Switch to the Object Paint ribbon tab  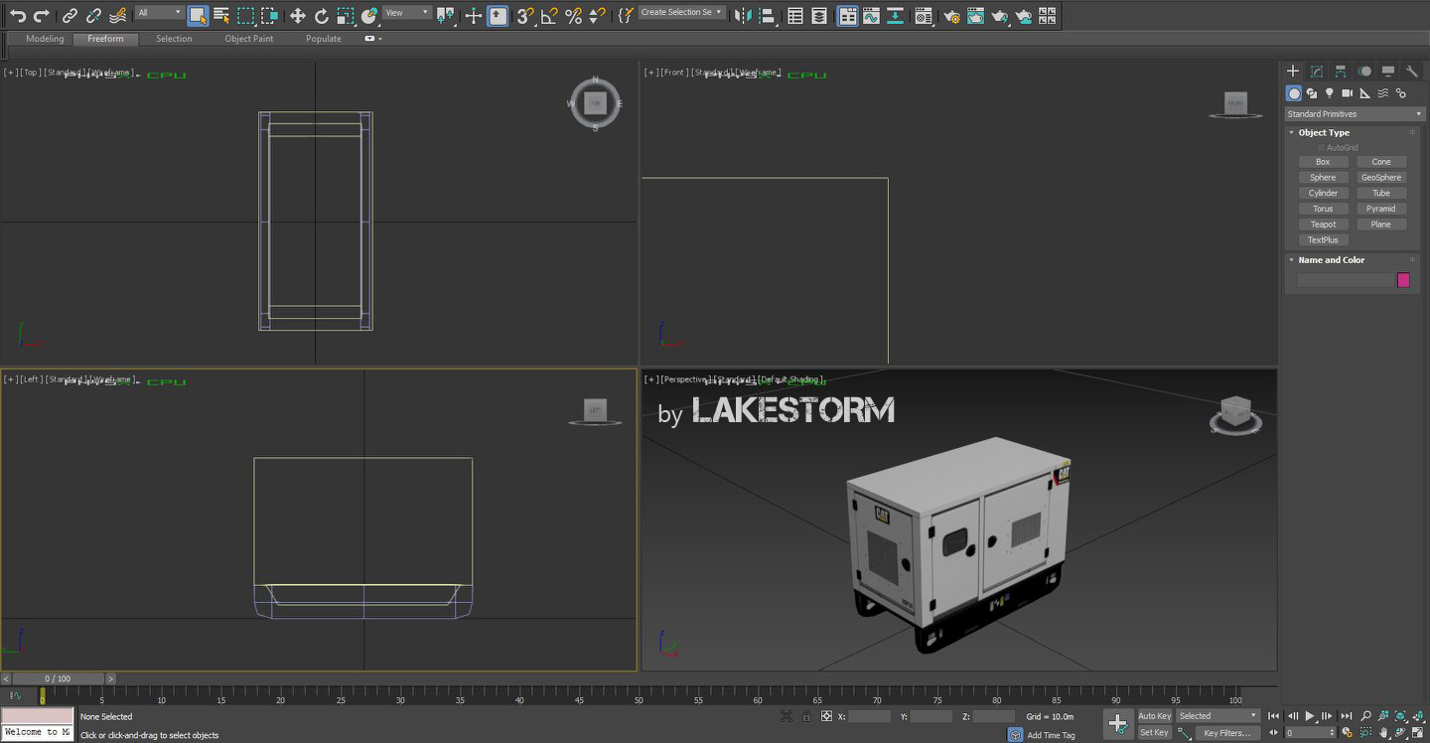tap(249, 39)
